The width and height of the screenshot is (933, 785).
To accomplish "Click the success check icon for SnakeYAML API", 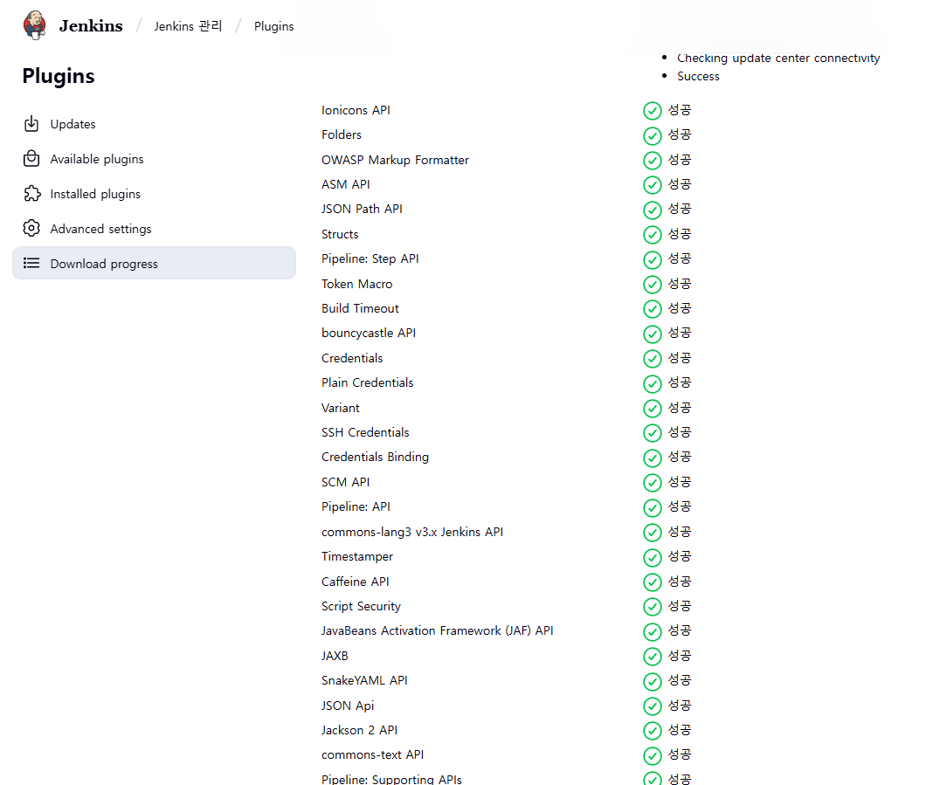I will [x=653, y=681].
